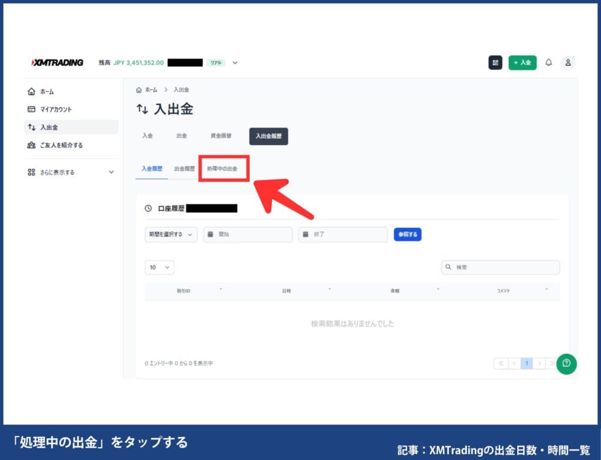Select 入出金 in the sidebar
Image resolution: width=601 pixels, height=460 pixels.
tap(71, 127)
